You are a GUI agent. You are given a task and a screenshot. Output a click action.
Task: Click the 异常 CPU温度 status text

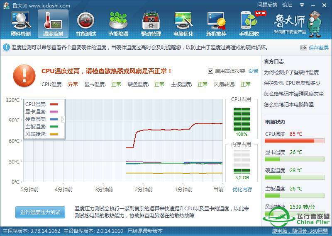tap(73, 84)
